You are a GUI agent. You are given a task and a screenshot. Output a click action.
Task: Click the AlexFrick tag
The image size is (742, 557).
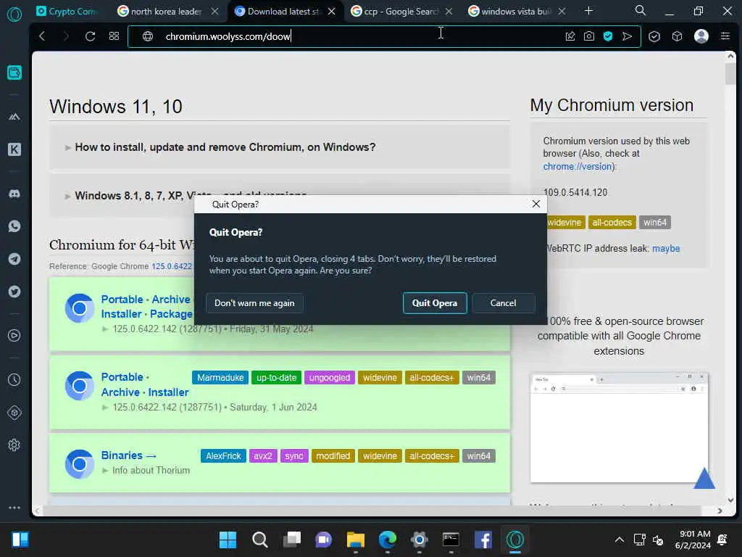pos(223,456)
